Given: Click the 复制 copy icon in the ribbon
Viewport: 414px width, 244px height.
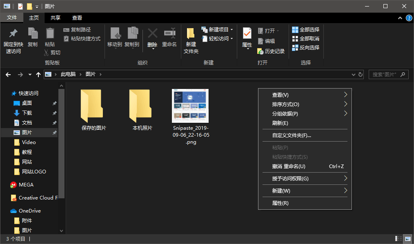Looking at the screenshot, I should click(x=33, y=34).
